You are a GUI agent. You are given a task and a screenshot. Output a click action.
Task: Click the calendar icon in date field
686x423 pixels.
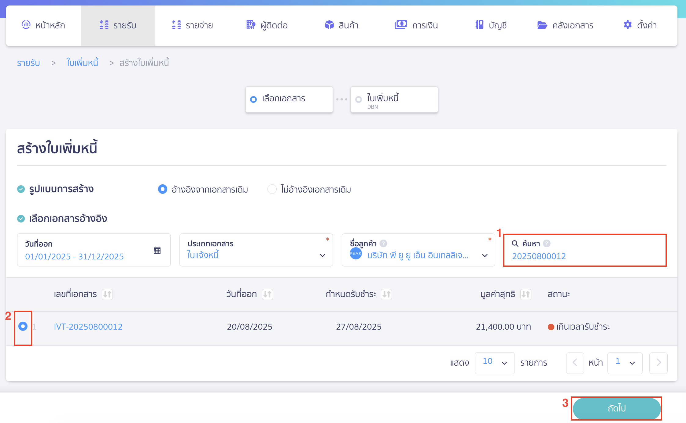point(157,250)
